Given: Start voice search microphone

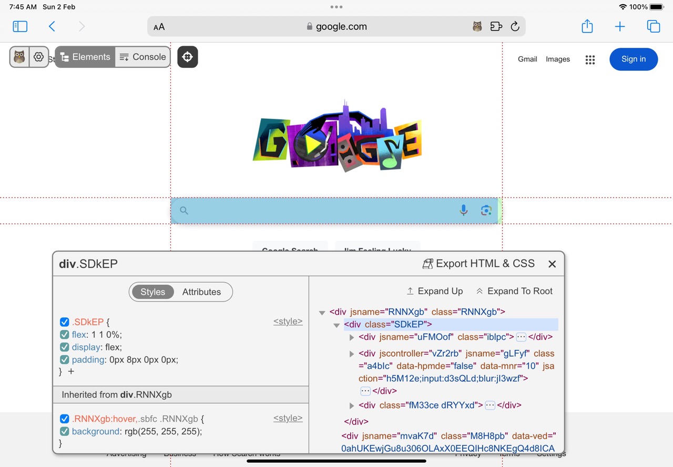Looking at the screenshot, I should click(463, 211).
